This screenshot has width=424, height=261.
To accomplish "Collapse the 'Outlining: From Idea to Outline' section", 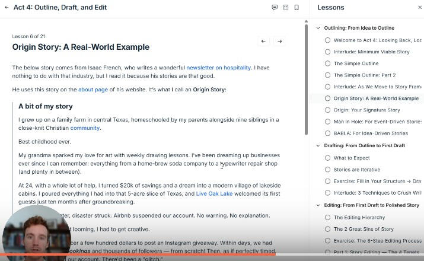I will [x=318, y=28].
